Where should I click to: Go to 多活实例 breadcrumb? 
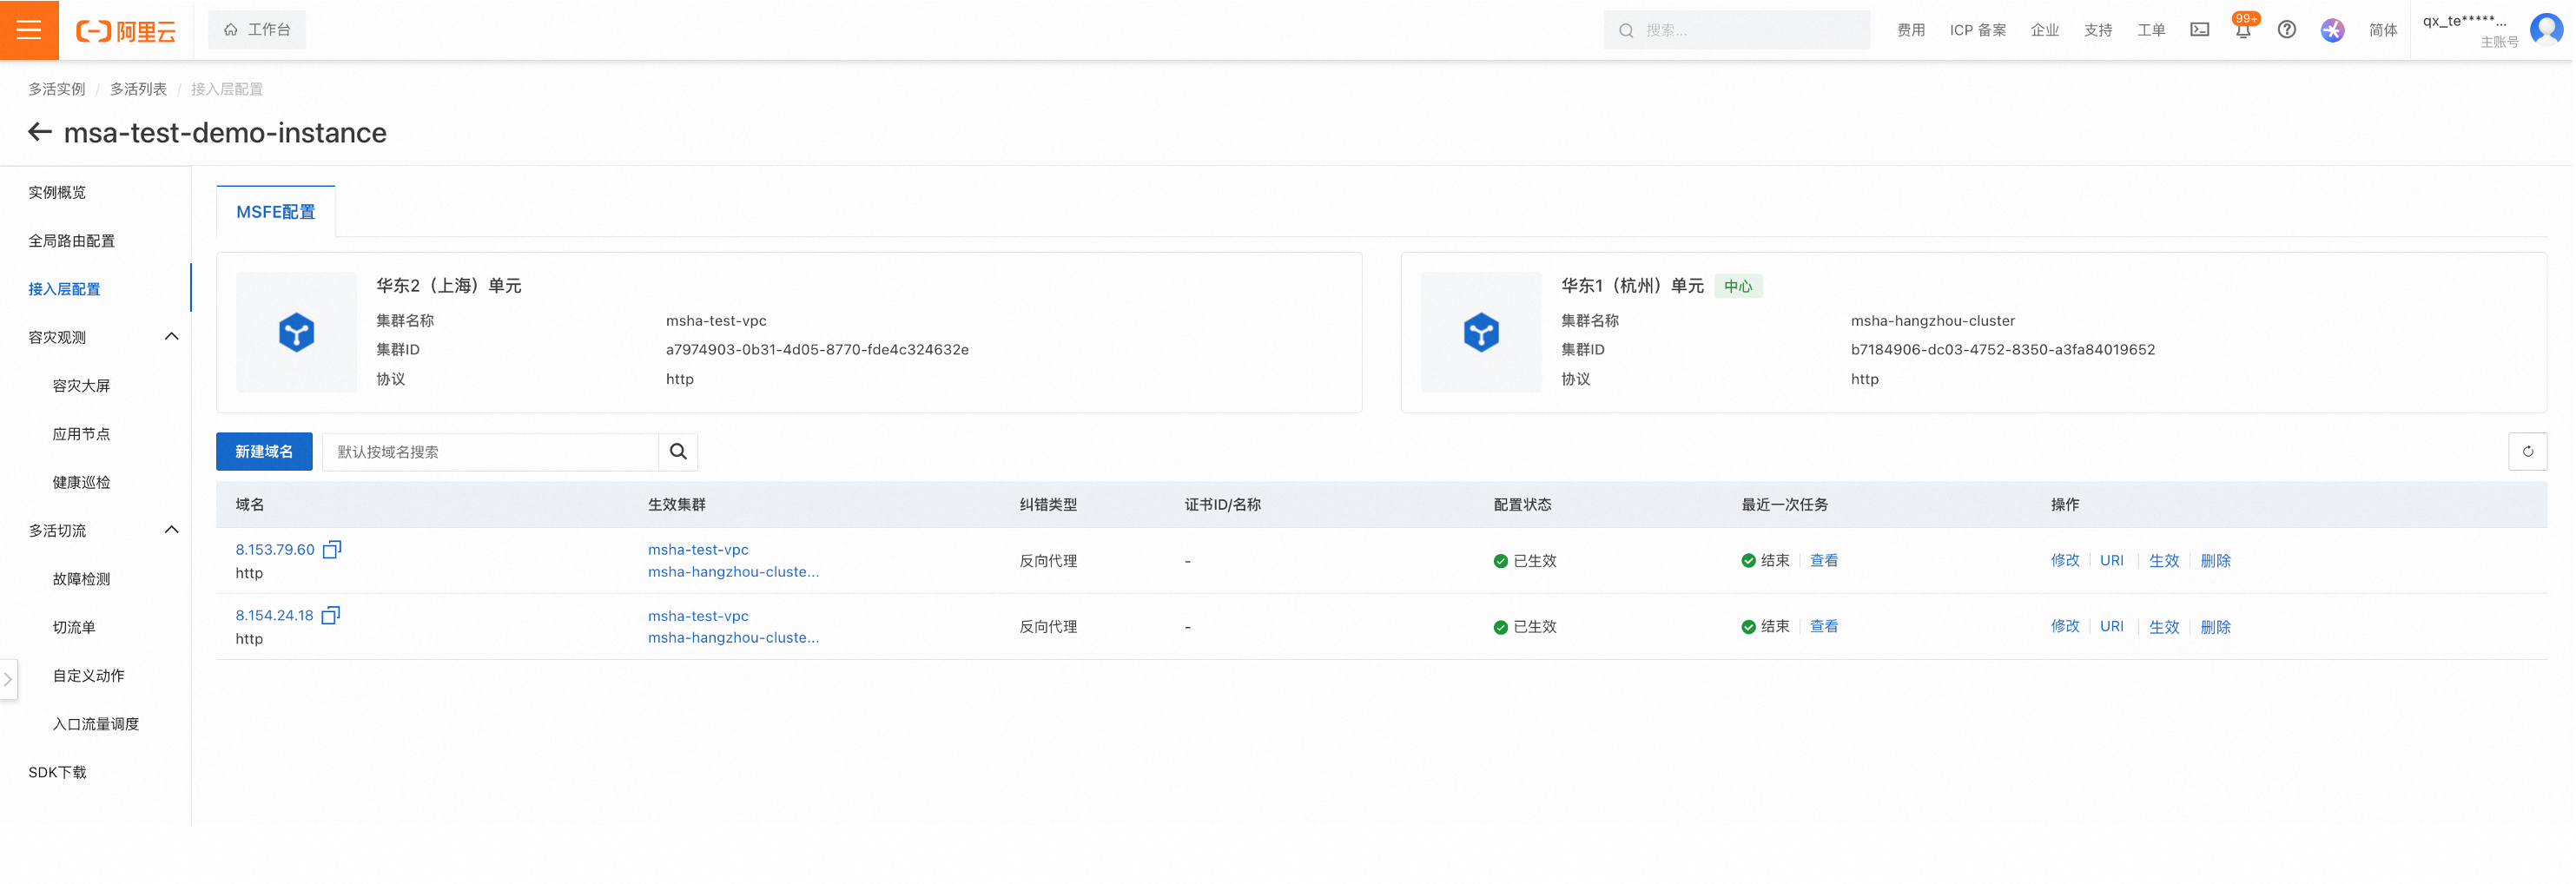pyautogui.click(x=57, y=89)
